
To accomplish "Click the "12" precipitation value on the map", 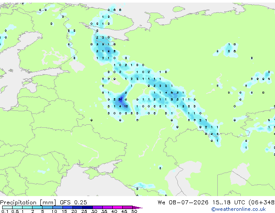I will point(126,106).
